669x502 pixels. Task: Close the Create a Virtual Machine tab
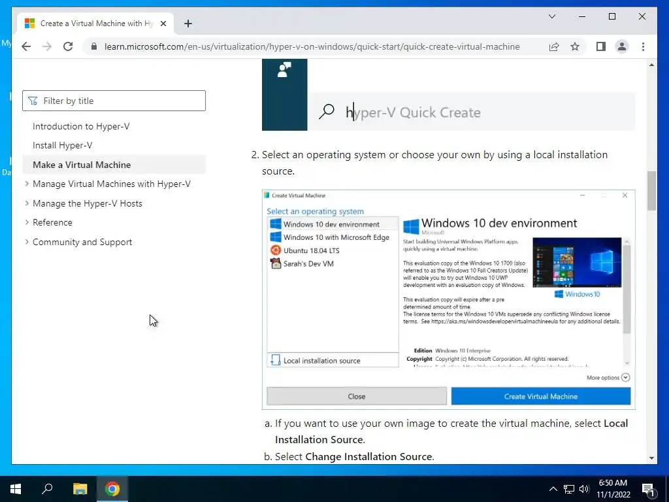(x=163, y=24)
